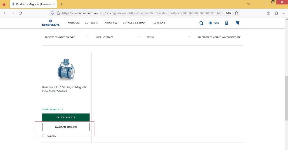The height and width of the screenshot is (150, 288).
Task: Select the Products - Magnetic browser tab
Action: click(x=33, y=4)
